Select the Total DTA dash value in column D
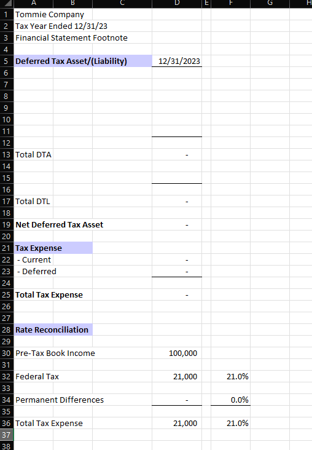The height and width of the screenshot is (450, 312). tap(177, 155)
